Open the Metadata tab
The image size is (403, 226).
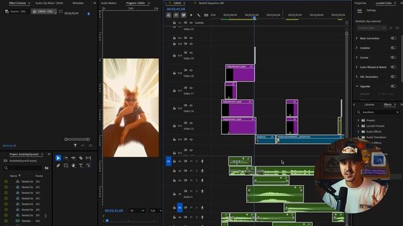pyautogui.click(x=78, y=3)
